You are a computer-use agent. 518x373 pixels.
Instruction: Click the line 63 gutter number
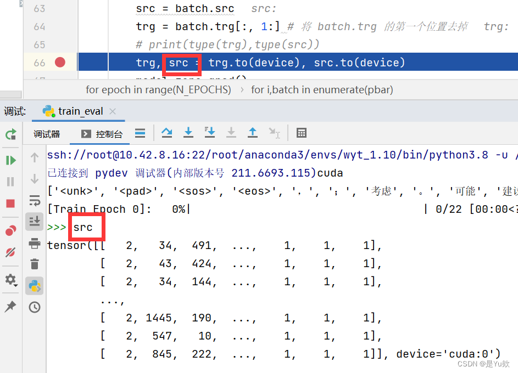pyautogui.click(x=40, y=9)
